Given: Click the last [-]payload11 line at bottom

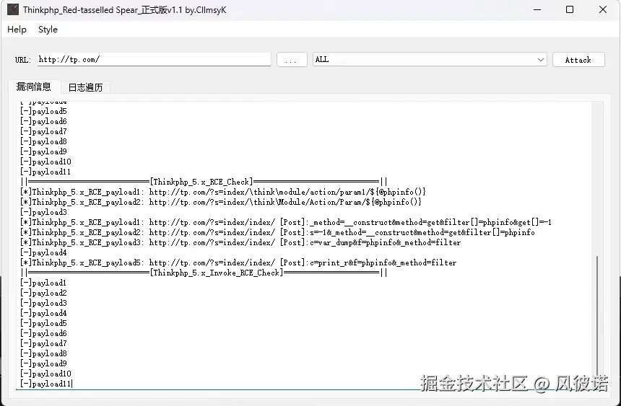Looking at the screenshot, I should click(46, 384).
